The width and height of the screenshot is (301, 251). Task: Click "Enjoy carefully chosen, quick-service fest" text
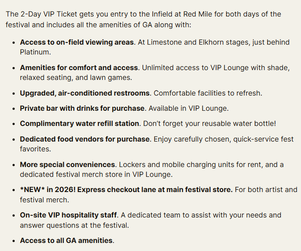point(223,139)
